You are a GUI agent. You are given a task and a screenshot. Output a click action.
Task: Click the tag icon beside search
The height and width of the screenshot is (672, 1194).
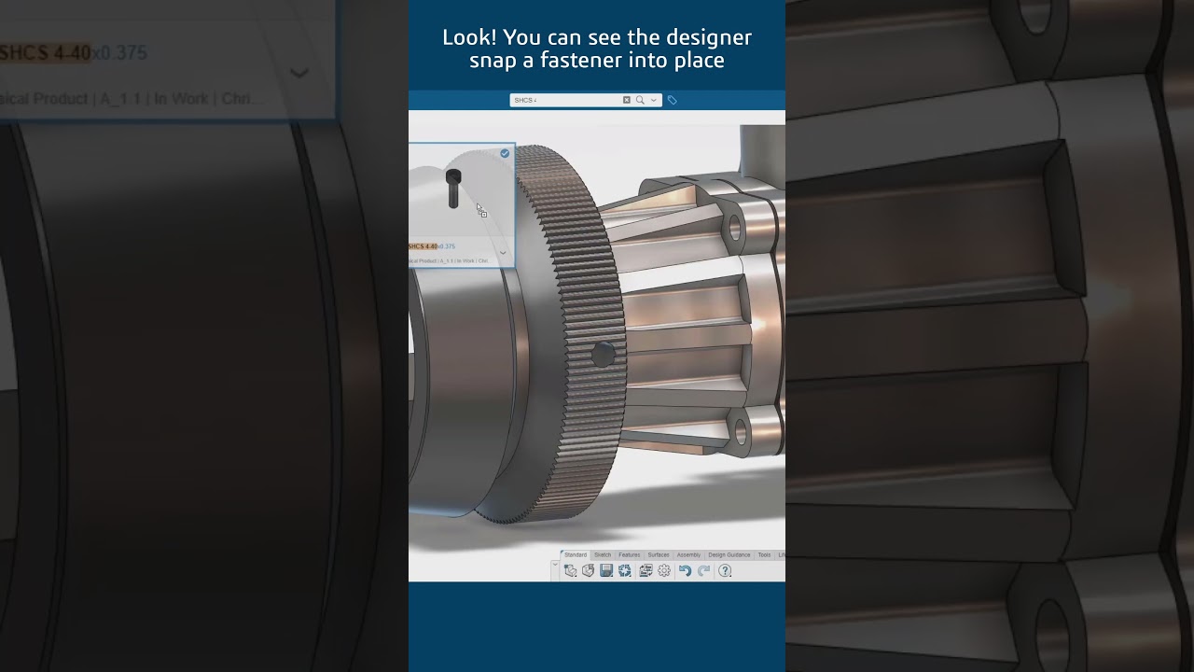click(x=672, y=100)
